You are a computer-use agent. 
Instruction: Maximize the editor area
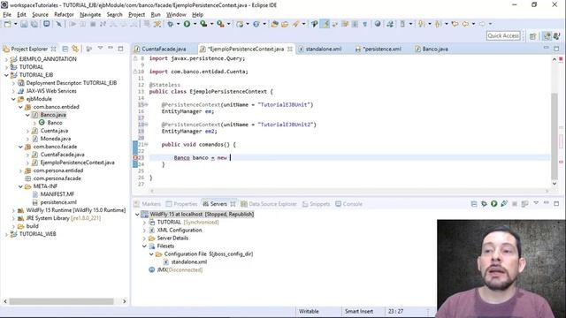pyautogui.click(x=556, y=49)
